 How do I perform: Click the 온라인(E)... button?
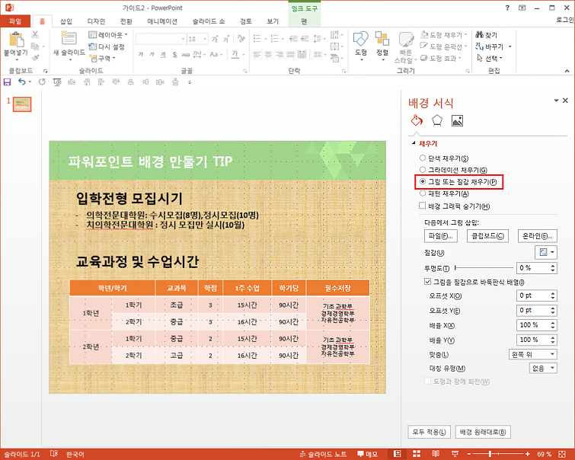point(537,236)
